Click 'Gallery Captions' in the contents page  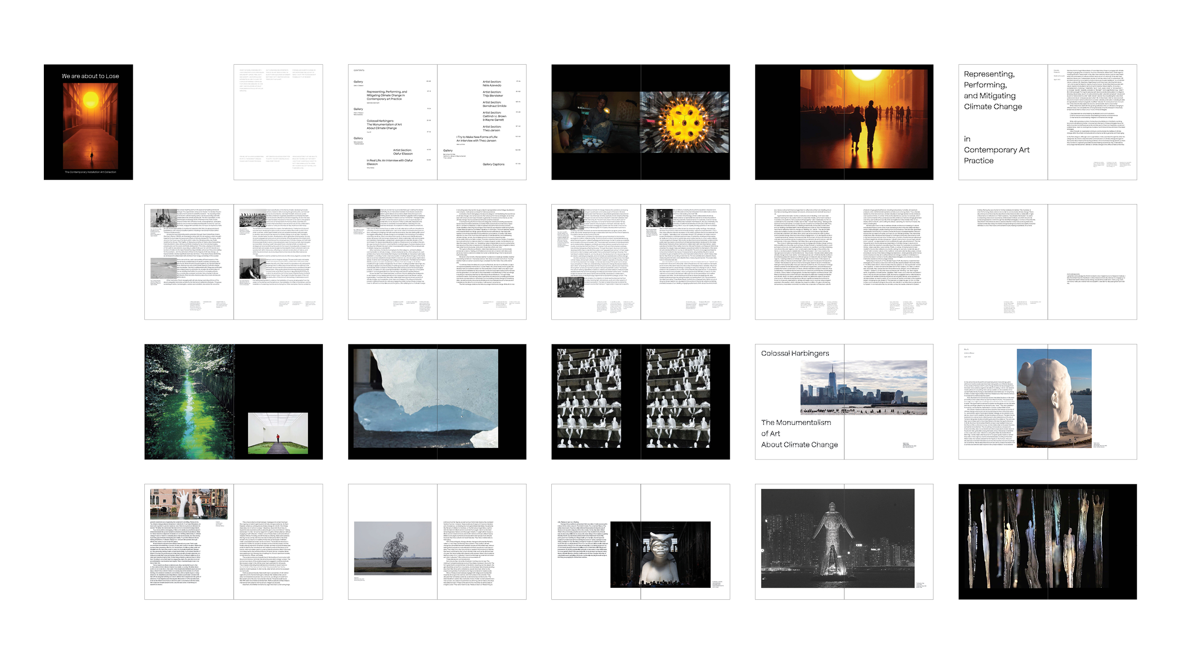(x=493, y=164)
